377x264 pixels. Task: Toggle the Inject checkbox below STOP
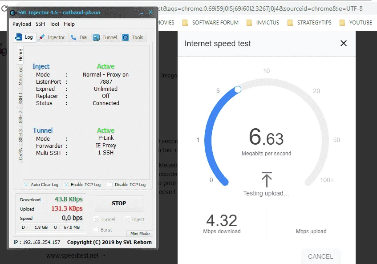(x=127, y=219)
